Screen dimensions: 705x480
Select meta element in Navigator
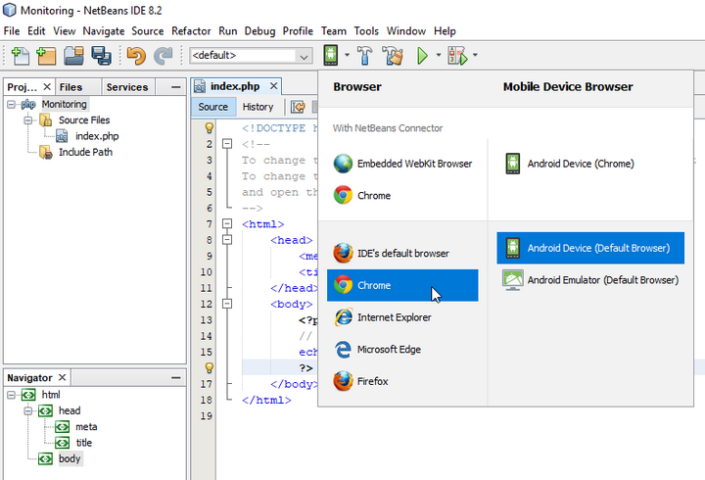point(86,426)
